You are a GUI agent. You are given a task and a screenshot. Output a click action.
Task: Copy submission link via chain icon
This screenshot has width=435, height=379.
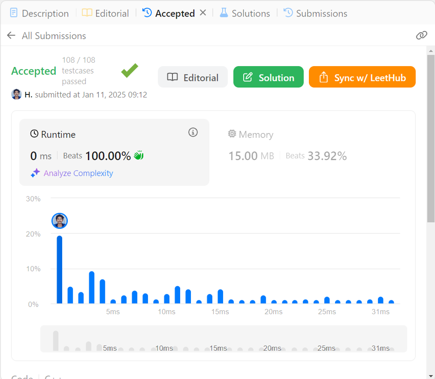tap(421, 36)
